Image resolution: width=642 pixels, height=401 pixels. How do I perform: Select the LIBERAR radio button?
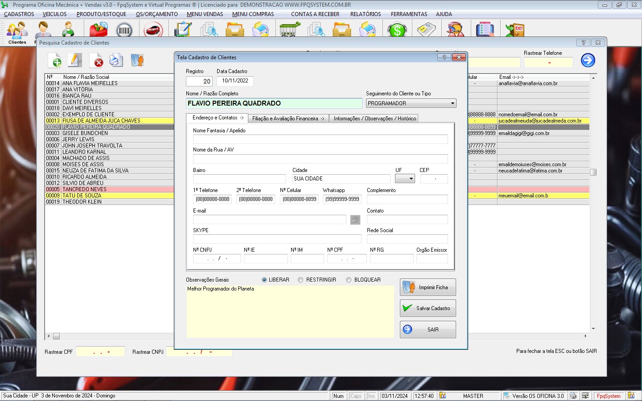tap(264, 280)
